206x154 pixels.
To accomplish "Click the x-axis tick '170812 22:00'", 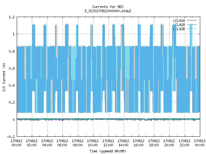I will click(x=184, y=143).
